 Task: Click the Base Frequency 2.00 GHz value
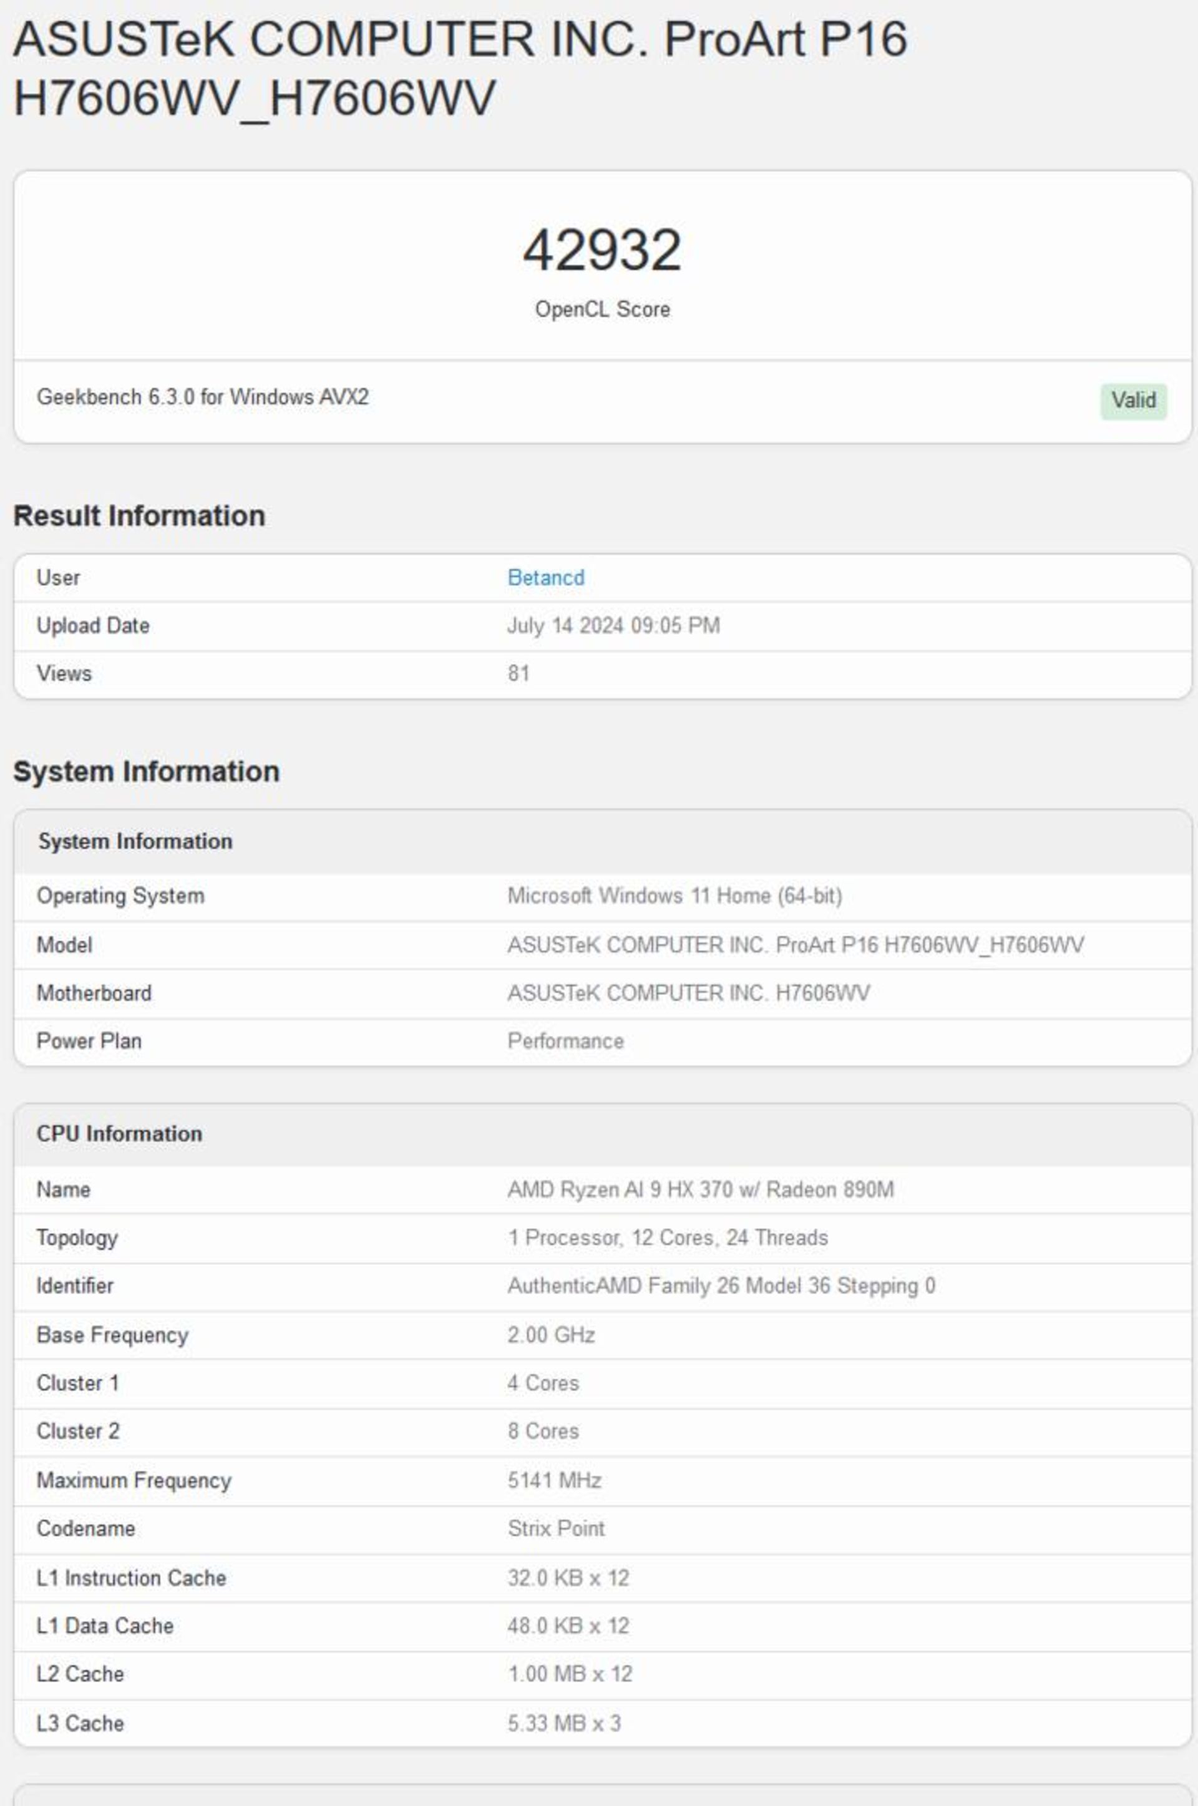pyautogui.click(x=551, y=1335)
